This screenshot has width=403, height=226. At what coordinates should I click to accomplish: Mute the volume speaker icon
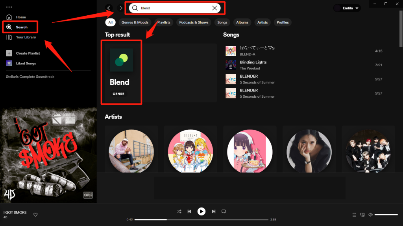pos(370,215)
